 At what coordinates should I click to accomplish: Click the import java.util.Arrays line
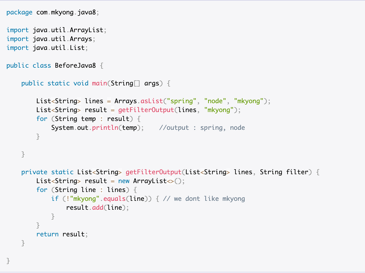click(51, 39)
